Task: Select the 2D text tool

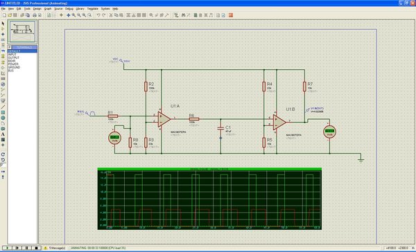Action: coord(3,134)
